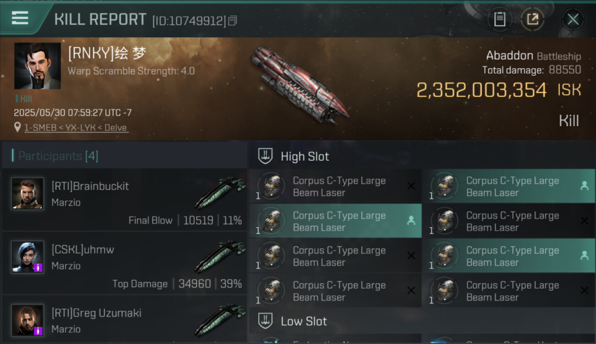
Task: Copy the kill report ID
Action: (x=232, y=21)
